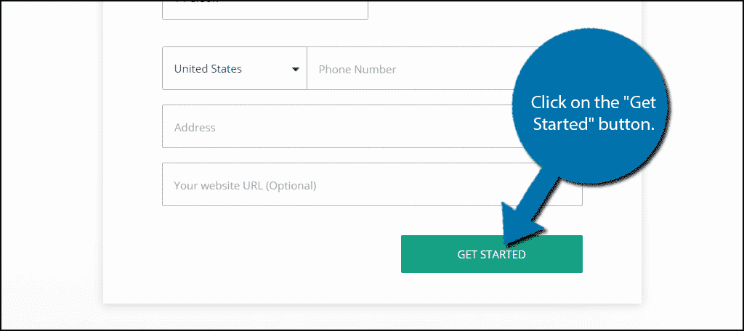Open the United States country dropdown

(x=234, y=70)
